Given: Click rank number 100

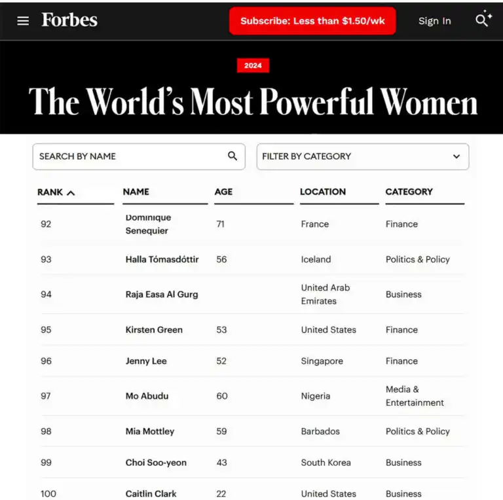Looking at the screenshot, I should coord(48,493).
